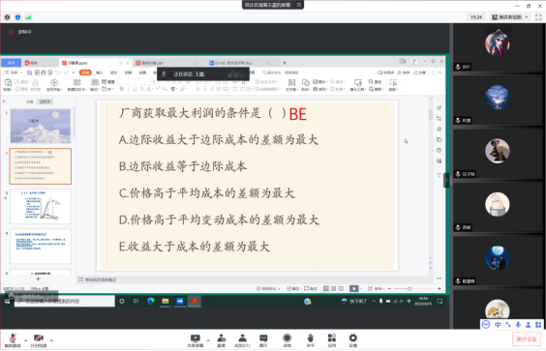Click the Record meeting icon

click(x=287, y=339)
